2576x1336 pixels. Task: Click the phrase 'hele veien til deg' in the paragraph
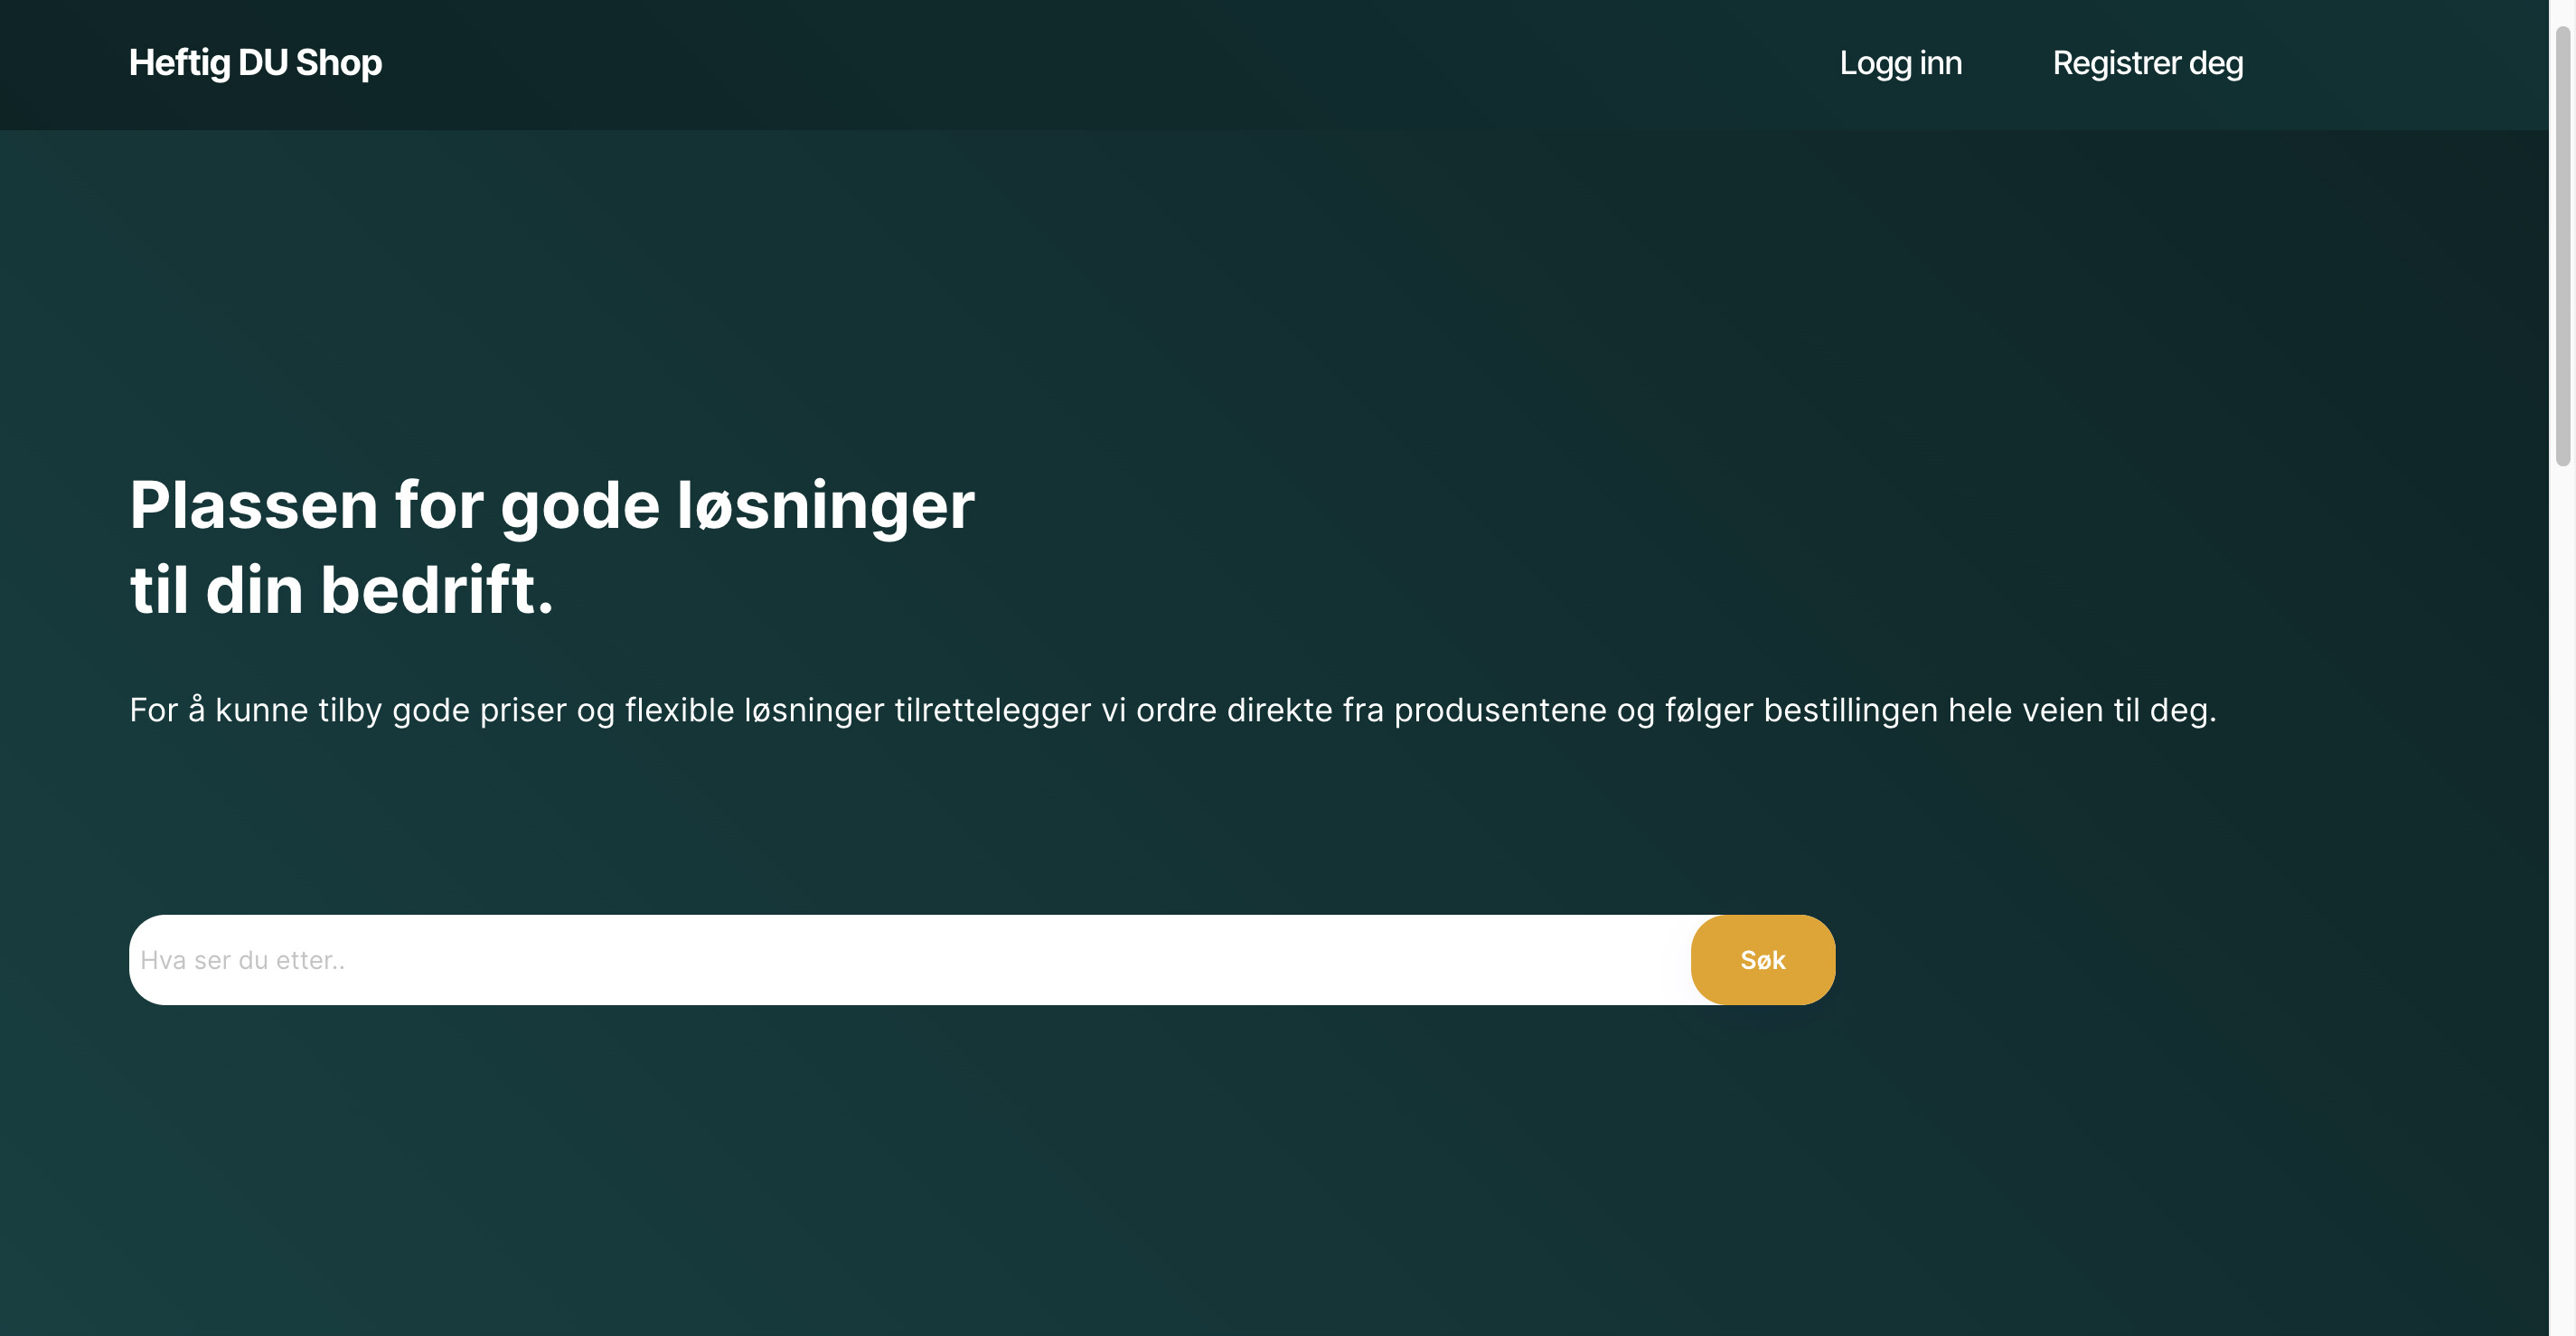pyautogui.click(x=2080, y=710)
